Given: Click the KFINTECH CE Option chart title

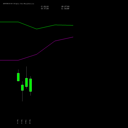Looking at the screenshot, I should [x=18, y=4].
